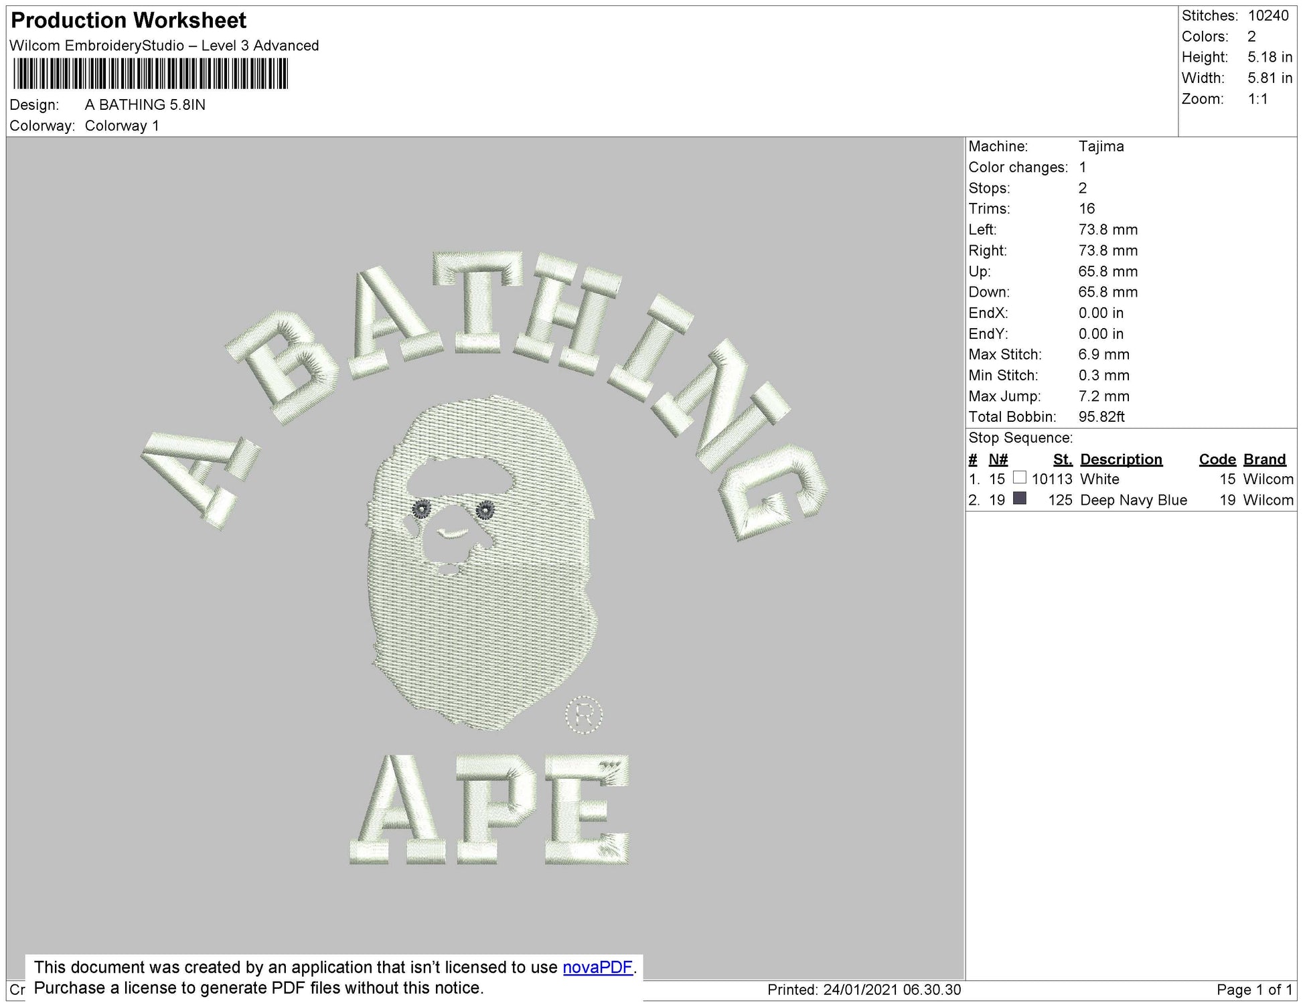Click the Description column header
This screenshot has width=1303, height=1007.
tap(1121, 459)
